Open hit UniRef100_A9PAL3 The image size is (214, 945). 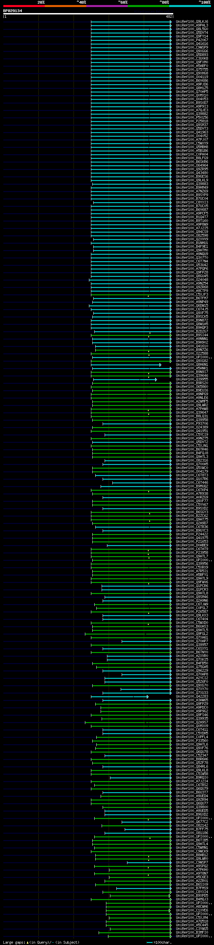[x=192, y=25]
